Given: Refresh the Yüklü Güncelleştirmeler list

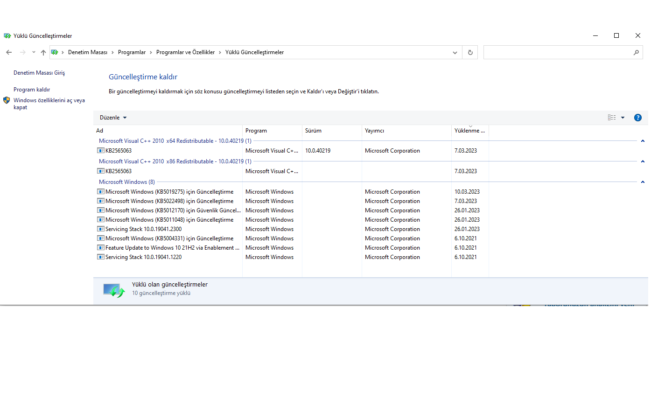Looking at the screenshot, I should coord(470,53).
